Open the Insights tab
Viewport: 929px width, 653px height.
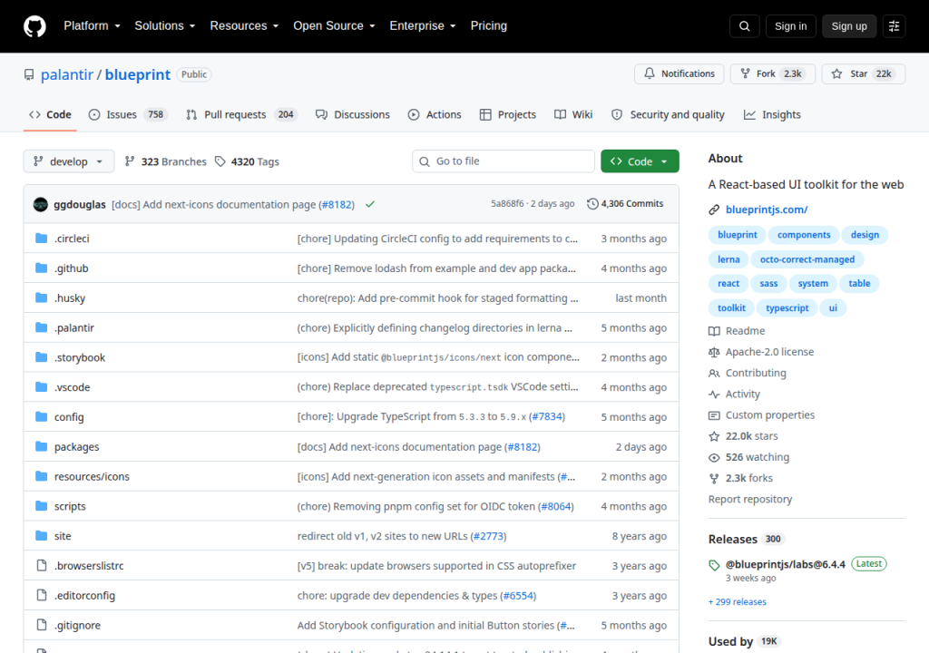pos(772,114)
